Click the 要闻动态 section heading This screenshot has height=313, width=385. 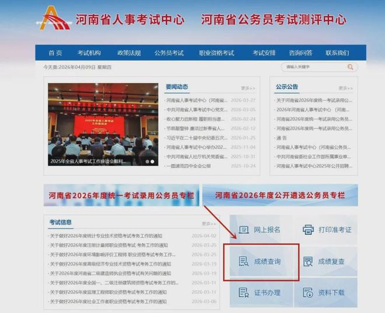[x=177, y=87]
